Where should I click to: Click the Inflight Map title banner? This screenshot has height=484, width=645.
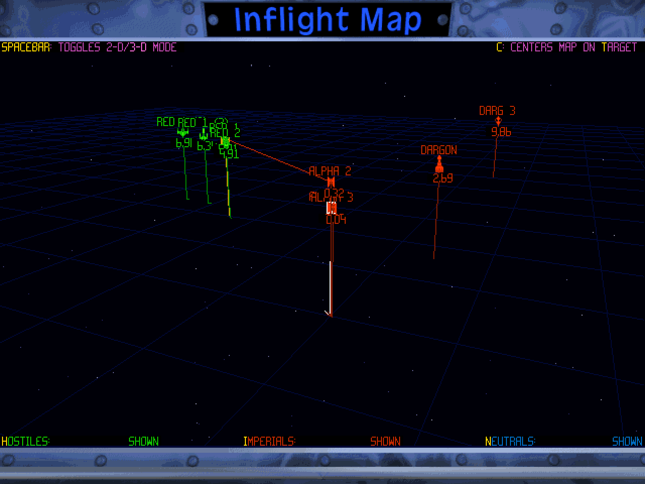tap(328, 20)
